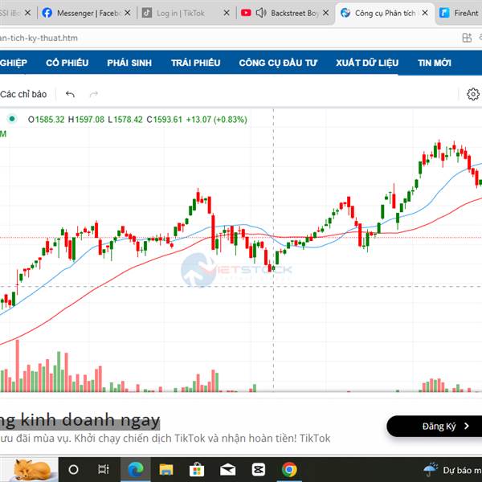Viewport: 482px width, 482px height.
Task: Close the Log in TikTok tab
Action: (227, 13)
